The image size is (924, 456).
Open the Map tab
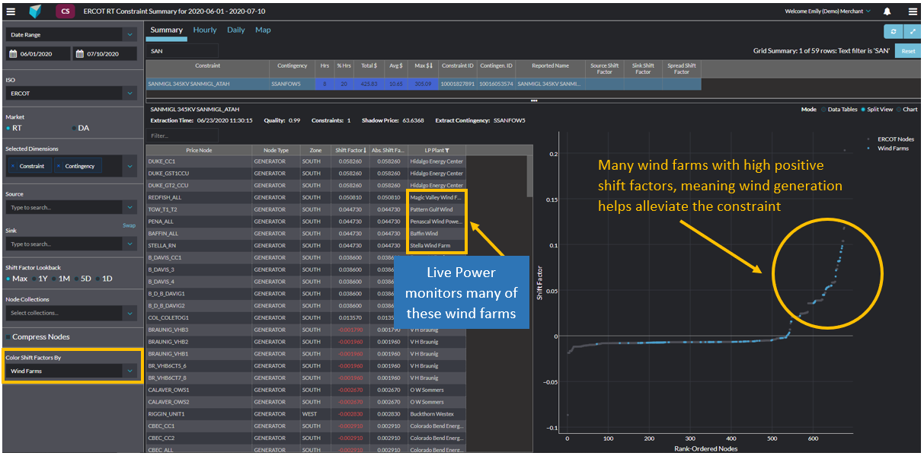[x=263, y=30]
